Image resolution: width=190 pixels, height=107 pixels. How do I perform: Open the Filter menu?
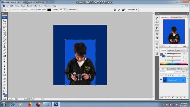(35, 6)
